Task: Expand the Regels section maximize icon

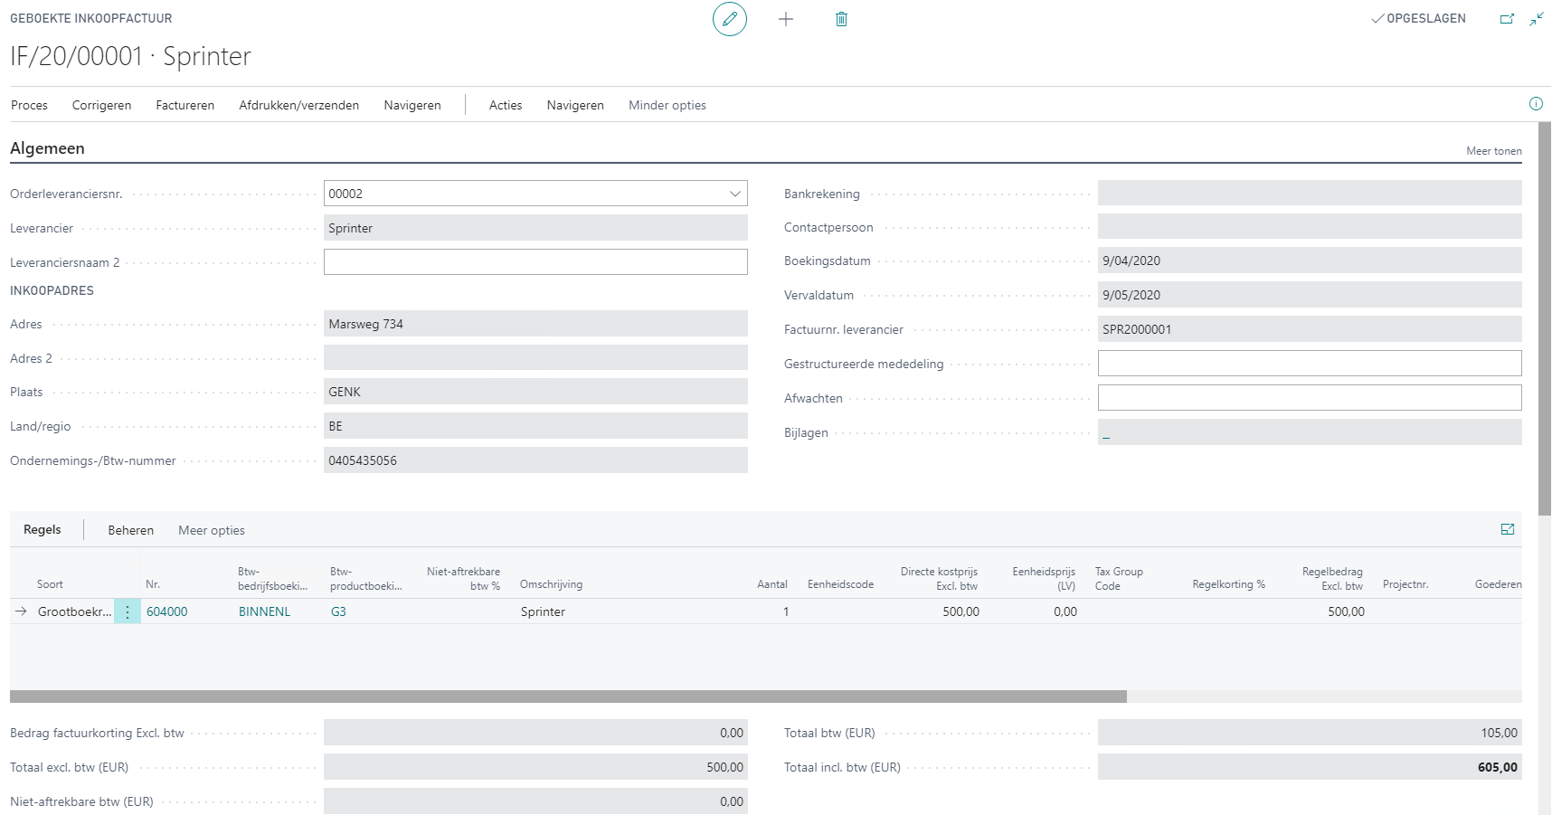Action: (1508, 529)
